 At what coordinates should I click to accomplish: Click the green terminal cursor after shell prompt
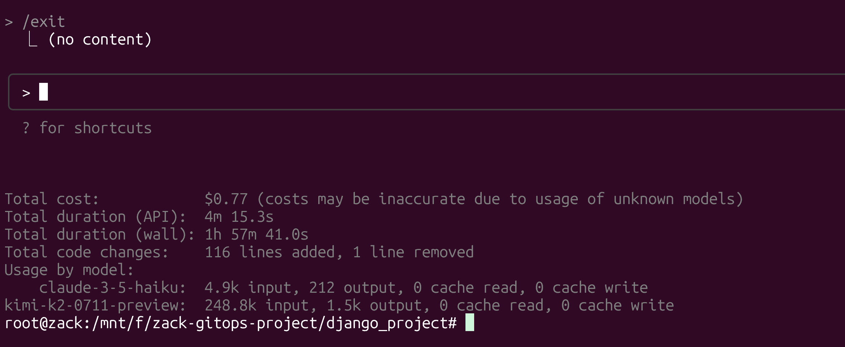(470, 322)
